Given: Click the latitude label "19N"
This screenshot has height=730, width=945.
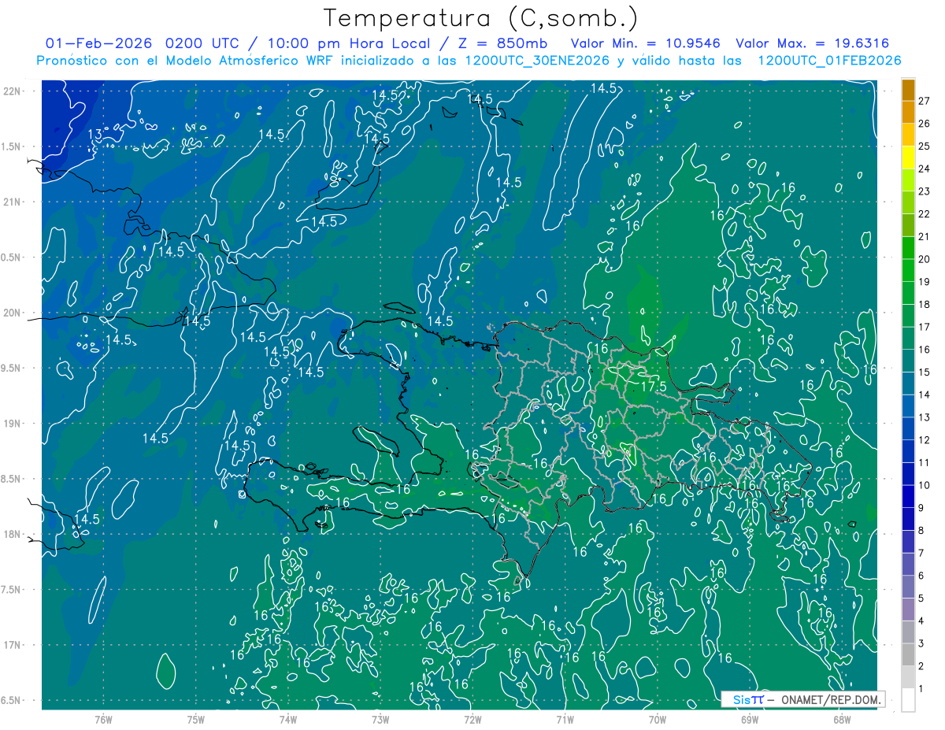Looking at the screenshot, I should (x=11, y=424).
